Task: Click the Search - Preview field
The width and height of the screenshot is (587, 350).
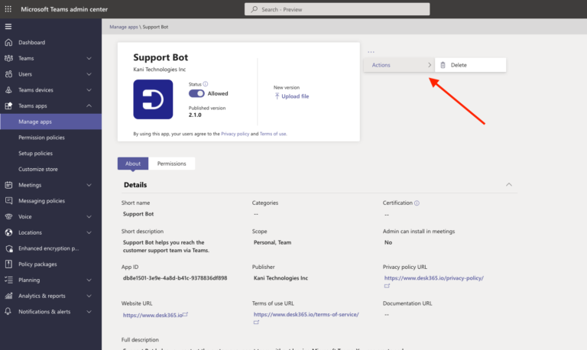Action: pyautogui.click(x=337, y=9)
